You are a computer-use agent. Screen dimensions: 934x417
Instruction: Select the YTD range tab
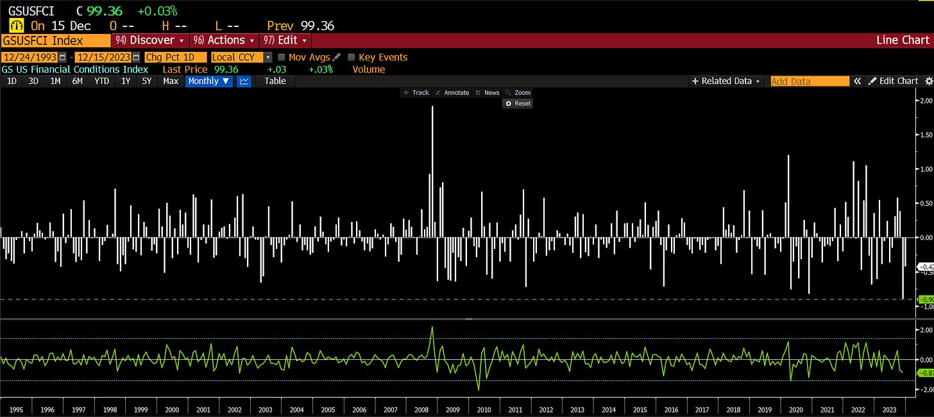pyautogui.click(x=101, y=81)
